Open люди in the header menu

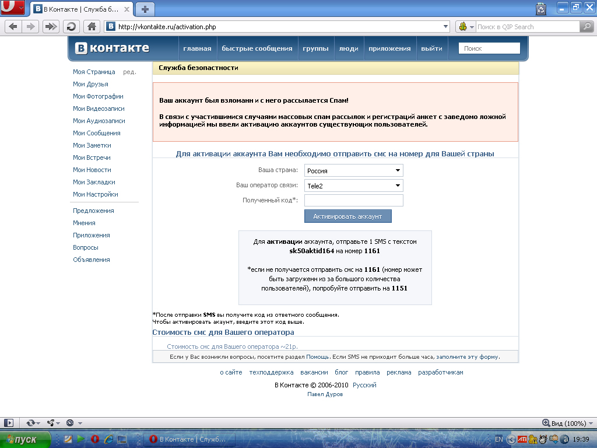click(349, 48)
